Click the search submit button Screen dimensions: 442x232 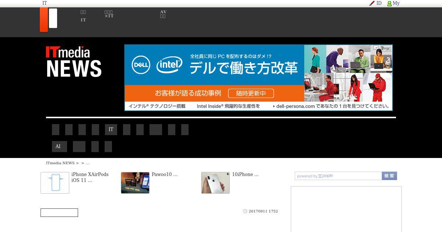click(x=389, y=176)
